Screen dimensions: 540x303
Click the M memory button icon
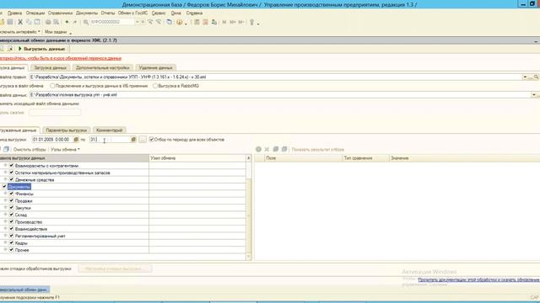pyautogui.click(x=224, y=22)
